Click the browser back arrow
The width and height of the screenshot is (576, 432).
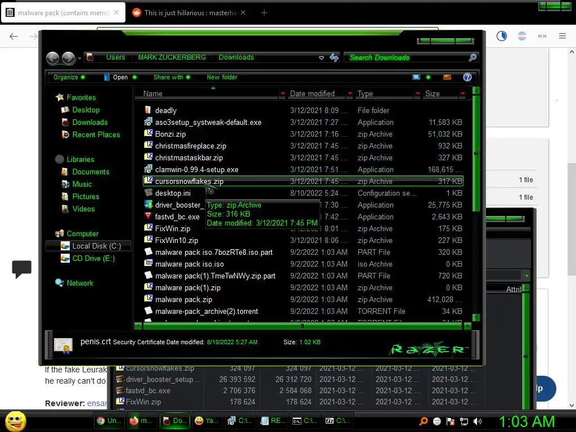13,36
